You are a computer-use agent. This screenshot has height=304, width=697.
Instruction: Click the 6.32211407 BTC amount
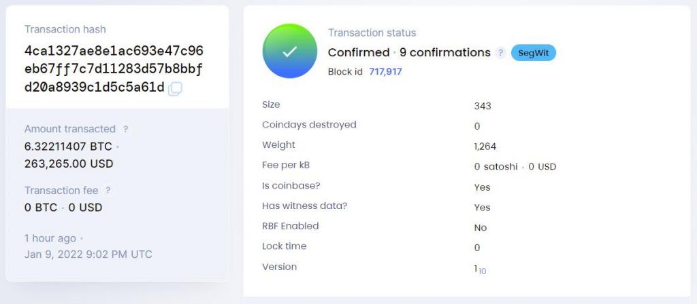(x=68, y=146)
